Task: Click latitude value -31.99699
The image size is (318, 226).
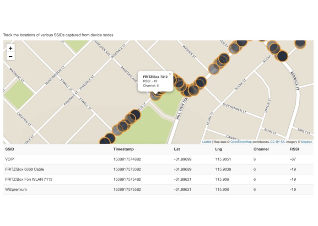Action: click(x=183, y=159)
